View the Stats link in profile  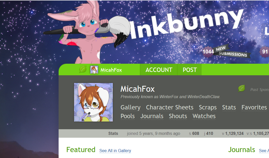[229, 107]
